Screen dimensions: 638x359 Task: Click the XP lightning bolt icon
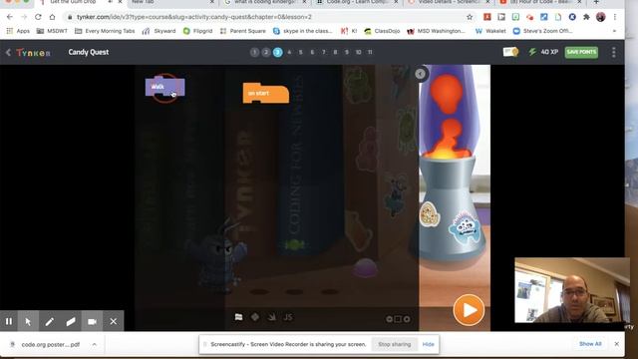coord(532,52)
